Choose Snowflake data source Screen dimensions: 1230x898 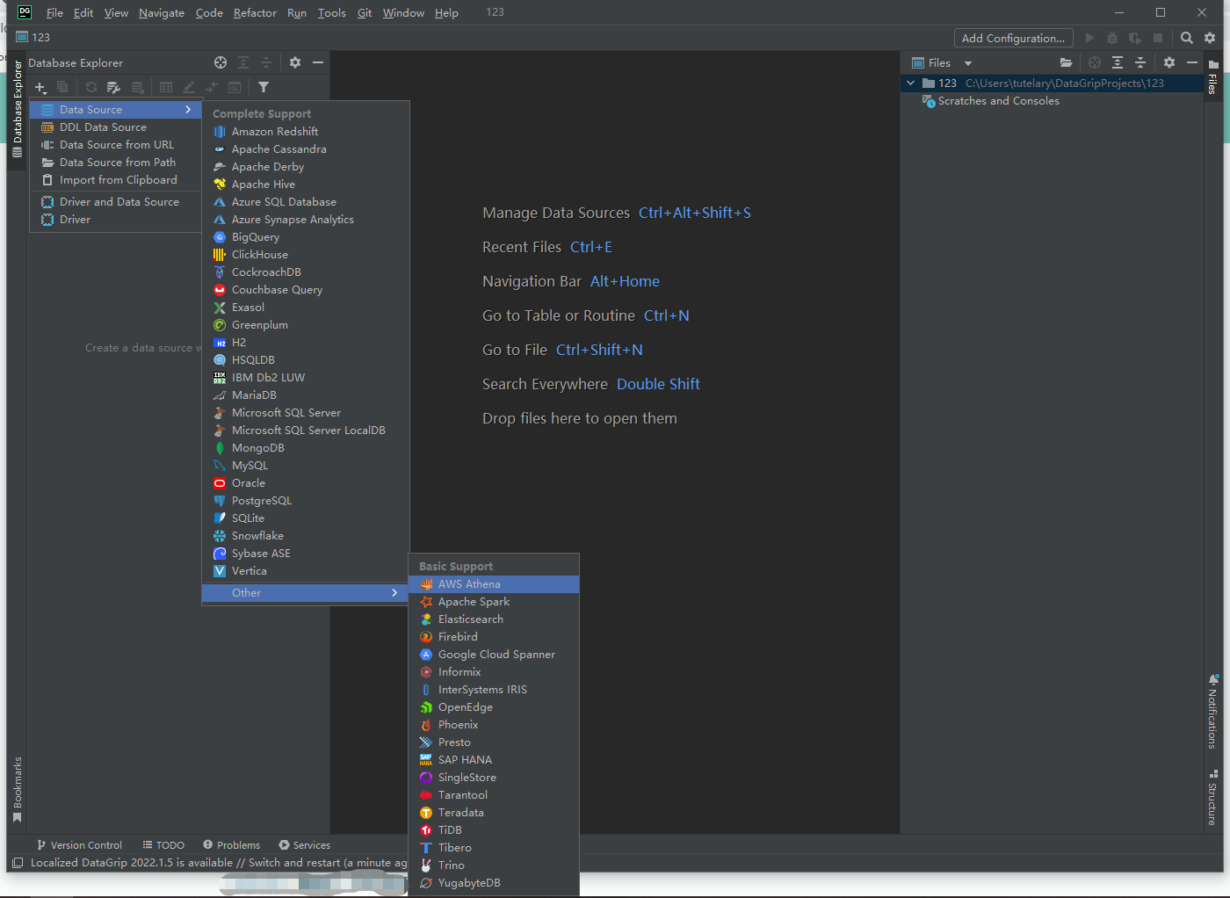306,536
